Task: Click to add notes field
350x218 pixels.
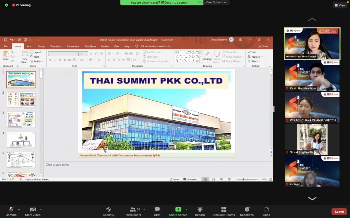Action: coord(158,165)
